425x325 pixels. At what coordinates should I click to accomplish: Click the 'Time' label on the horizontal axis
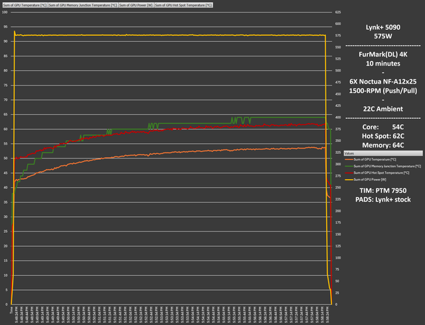(x=12, y=310)
